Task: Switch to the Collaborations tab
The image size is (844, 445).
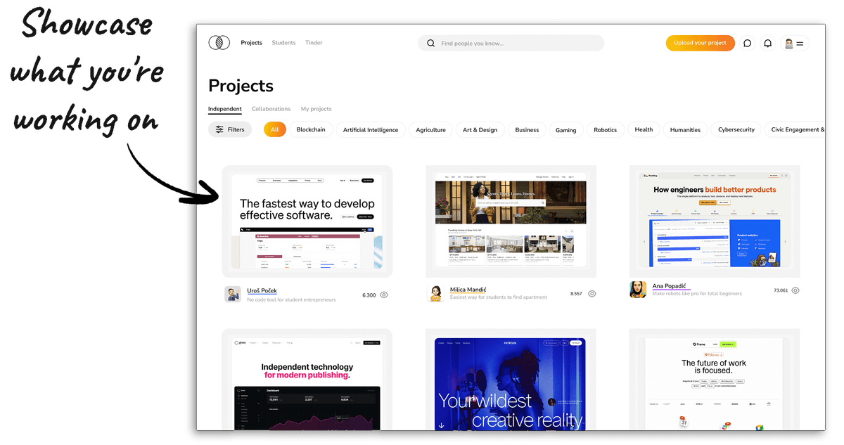Action: (271, 109)
